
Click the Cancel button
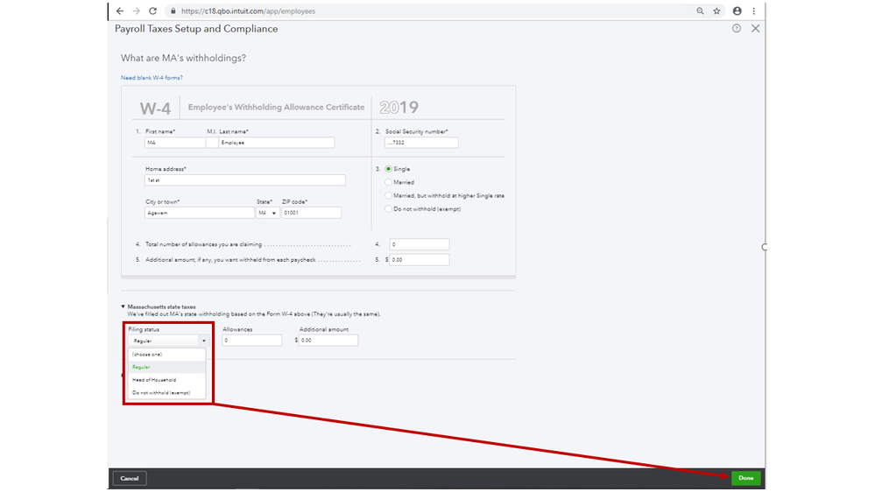tap(130, 478)
